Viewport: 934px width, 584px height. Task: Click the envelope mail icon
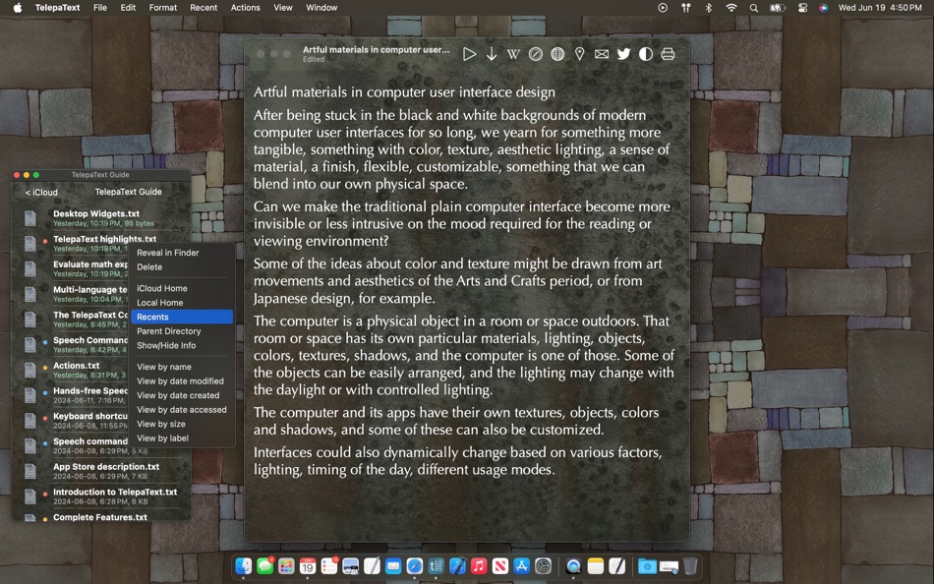[x=602, y=54]
